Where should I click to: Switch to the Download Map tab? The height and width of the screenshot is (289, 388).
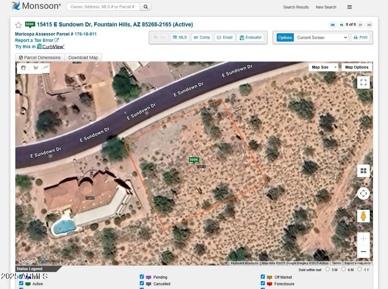coord(83,58)
